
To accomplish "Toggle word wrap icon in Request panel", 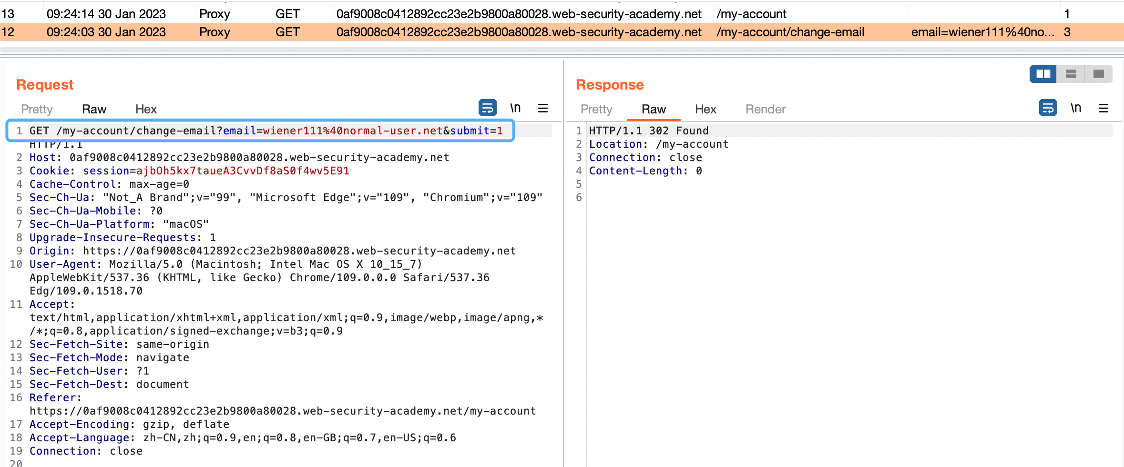I will pos(487,108).
